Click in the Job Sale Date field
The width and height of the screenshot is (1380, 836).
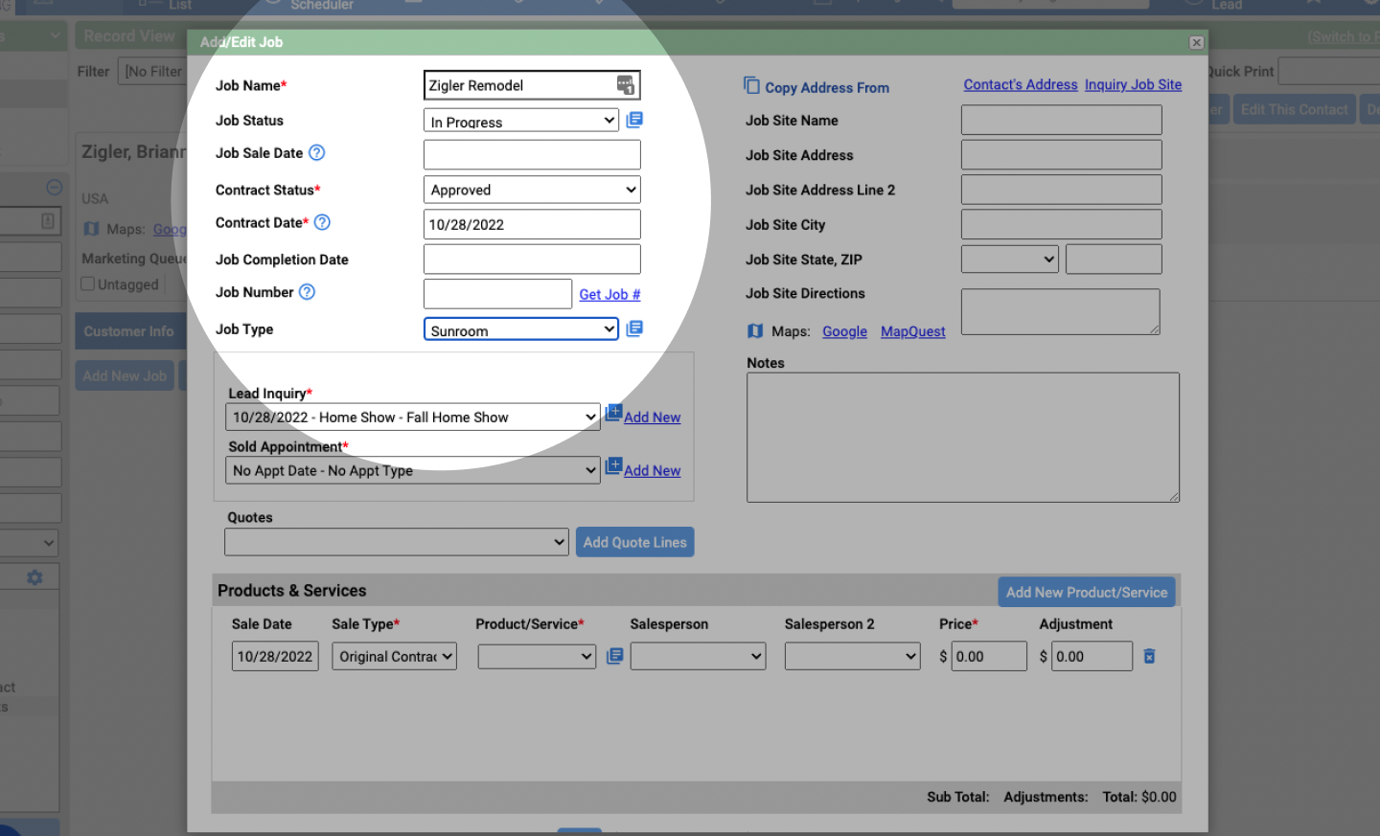pos(532,154)
